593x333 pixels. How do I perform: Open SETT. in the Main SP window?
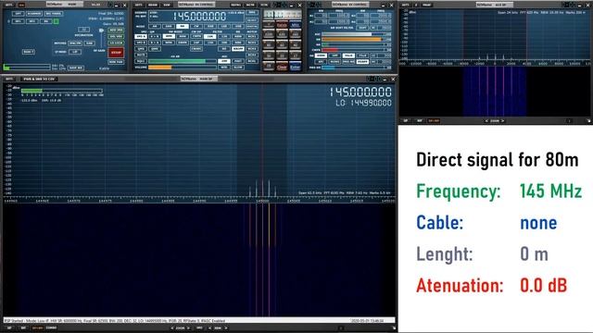(9, 79)
